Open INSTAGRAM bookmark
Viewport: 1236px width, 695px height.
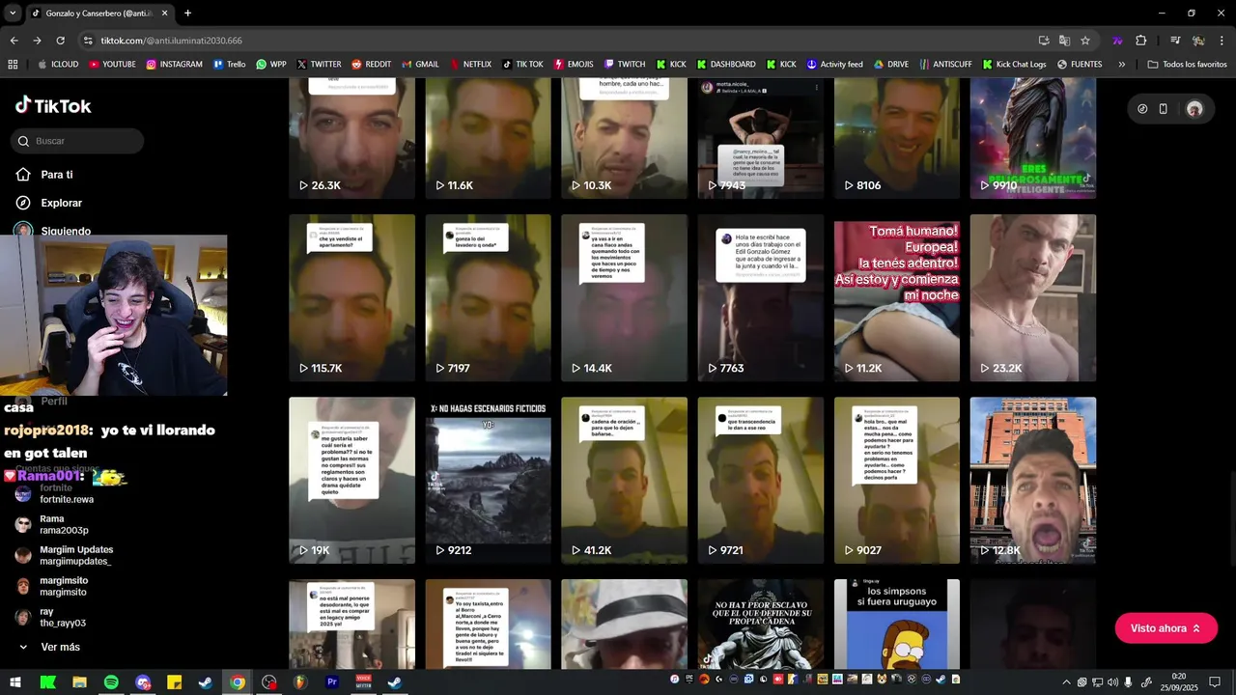(174, 65)
